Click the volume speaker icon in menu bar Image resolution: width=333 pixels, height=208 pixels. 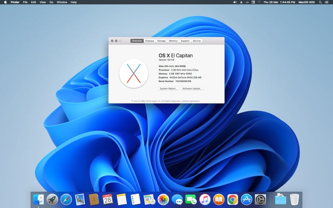pos(235,2)
